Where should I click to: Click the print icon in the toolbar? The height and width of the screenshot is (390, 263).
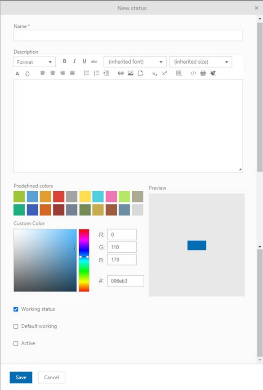click(203, 73)
